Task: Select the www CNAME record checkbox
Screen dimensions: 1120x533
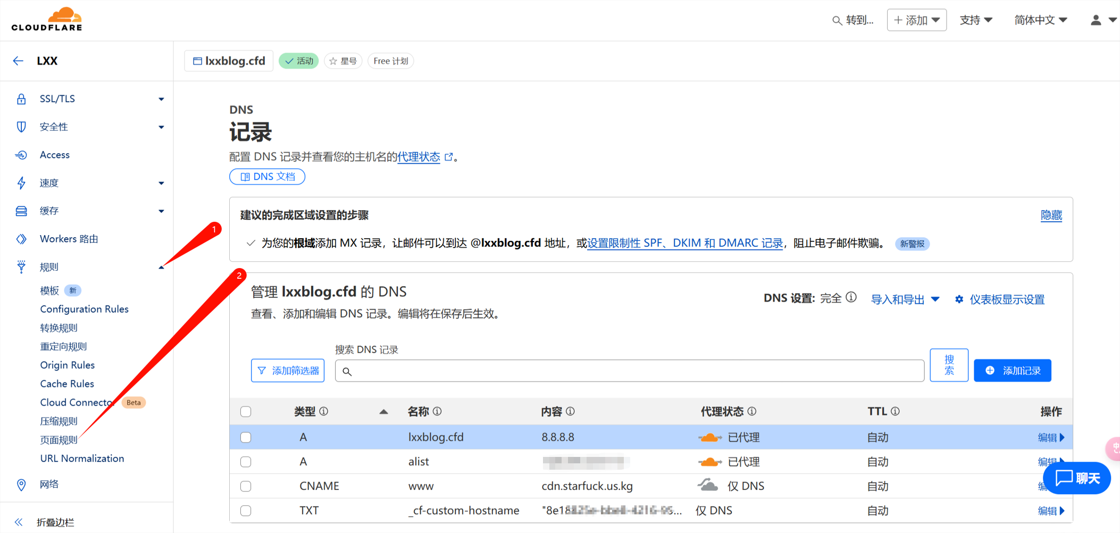Action: tap(246, 486)
